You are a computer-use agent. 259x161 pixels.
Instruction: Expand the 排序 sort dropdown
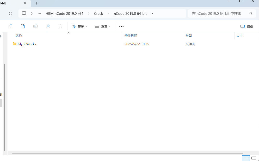79,26
